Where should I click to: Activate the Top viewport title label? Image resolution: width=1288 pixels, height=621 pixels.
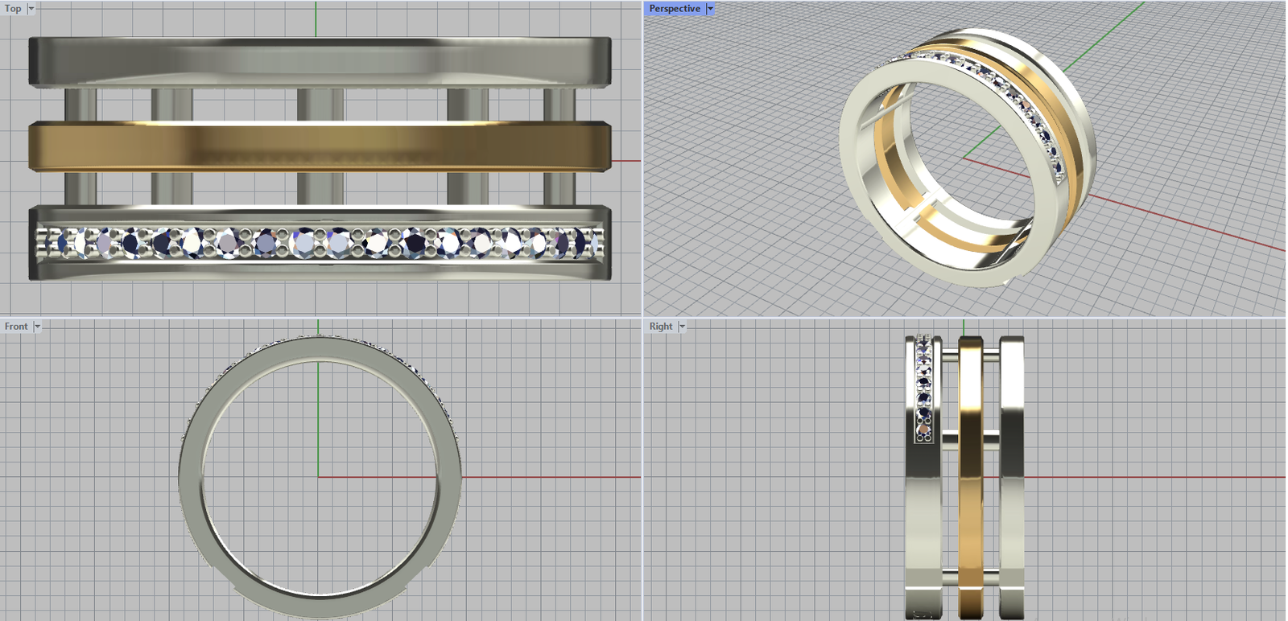(13, 9)
